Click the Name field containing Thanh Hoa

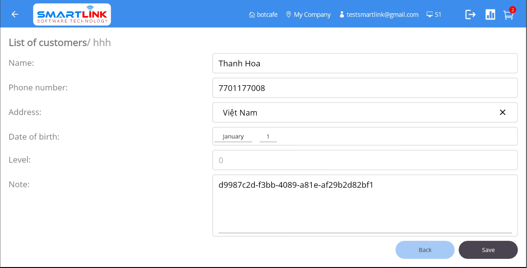click(x=365, y=63)
